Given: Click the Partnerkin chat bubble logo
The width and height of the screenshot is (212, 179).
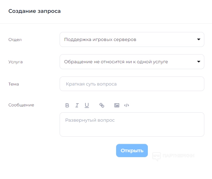Looking at the screenshot, I should pyautogui.click(x=157, y=156).
